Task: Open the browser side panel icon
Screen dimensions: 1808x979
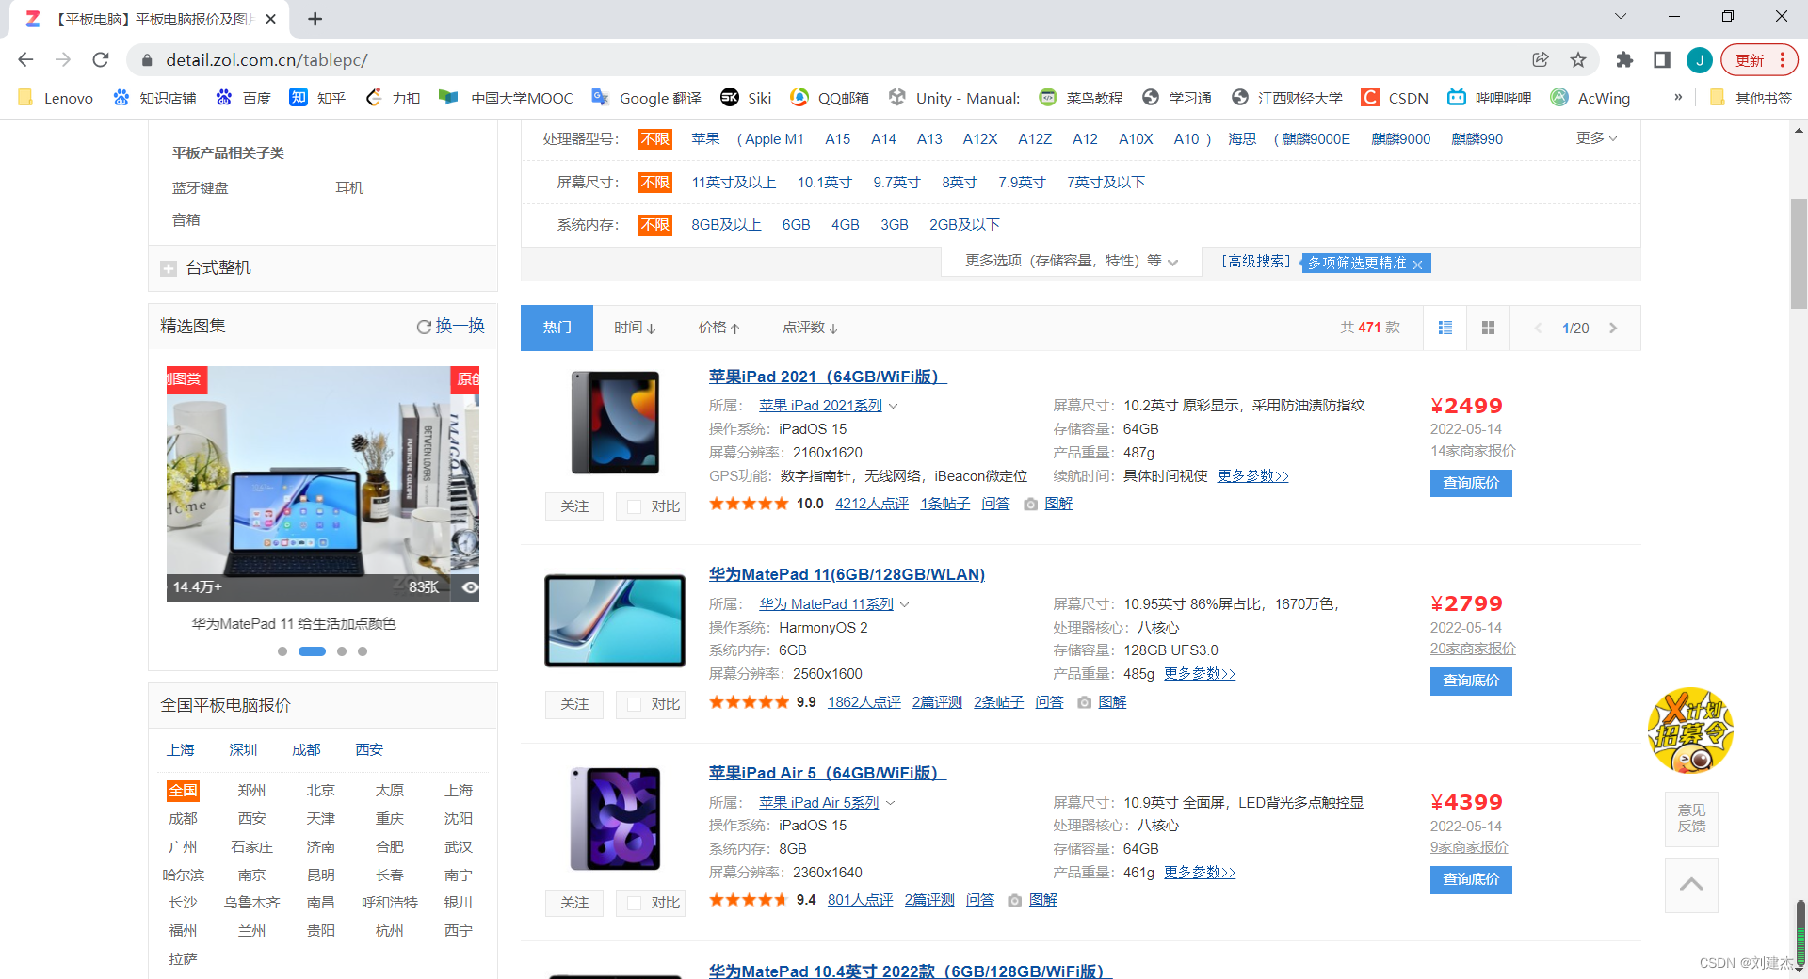Action: coord(1662,59)
